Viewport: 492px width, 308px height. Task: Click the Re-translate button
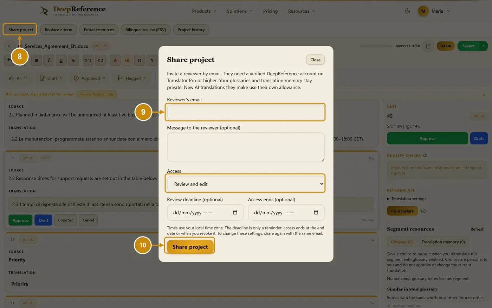point(402,211)
